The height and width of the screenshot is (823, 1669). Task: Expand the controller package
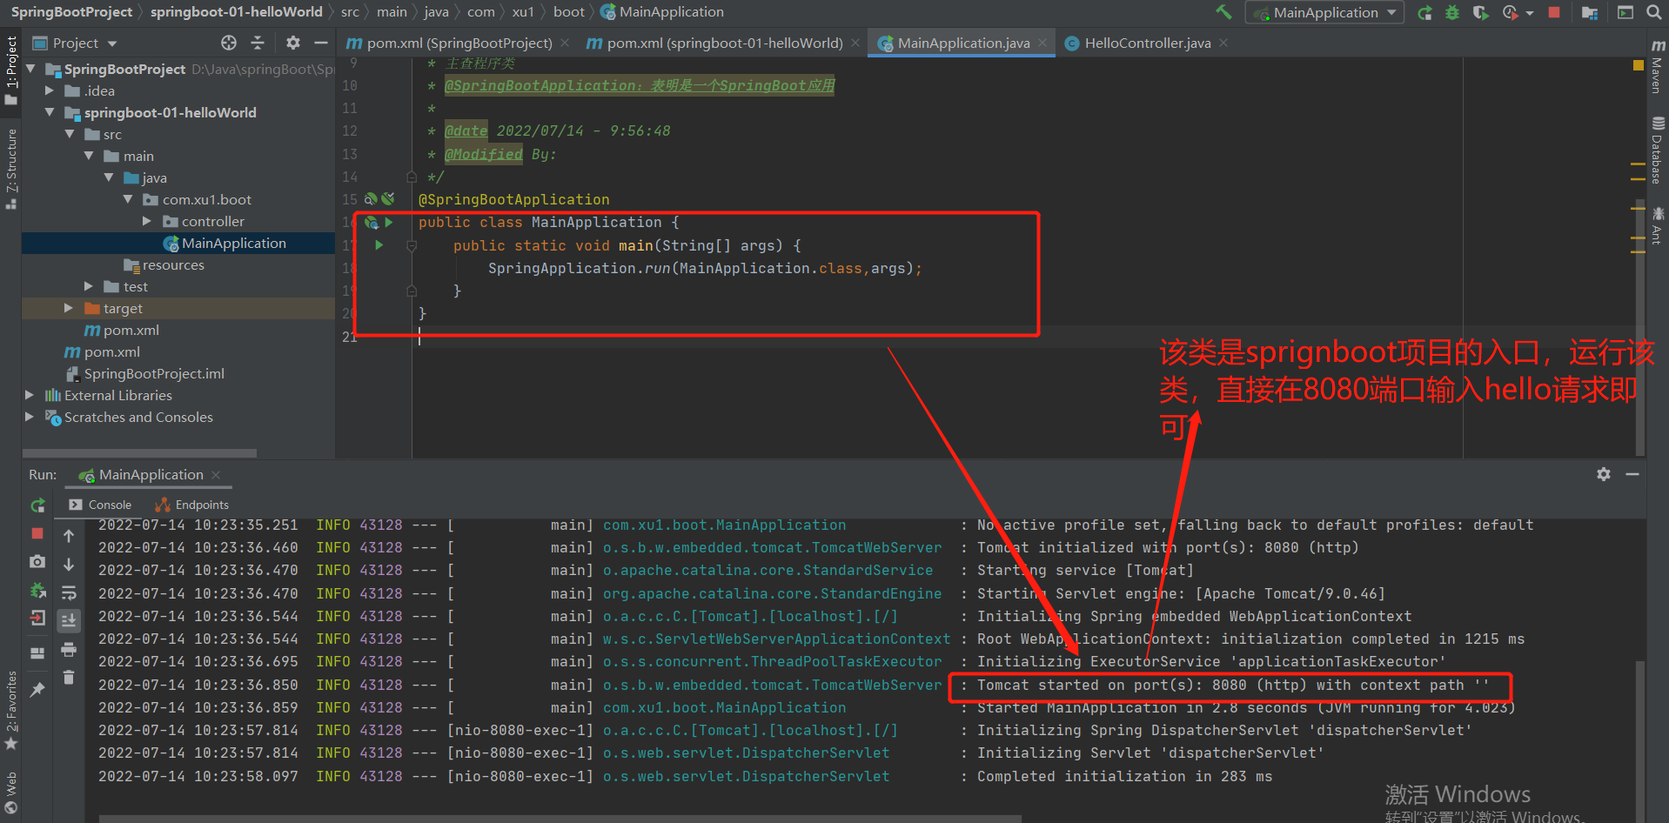coord(147,221)
